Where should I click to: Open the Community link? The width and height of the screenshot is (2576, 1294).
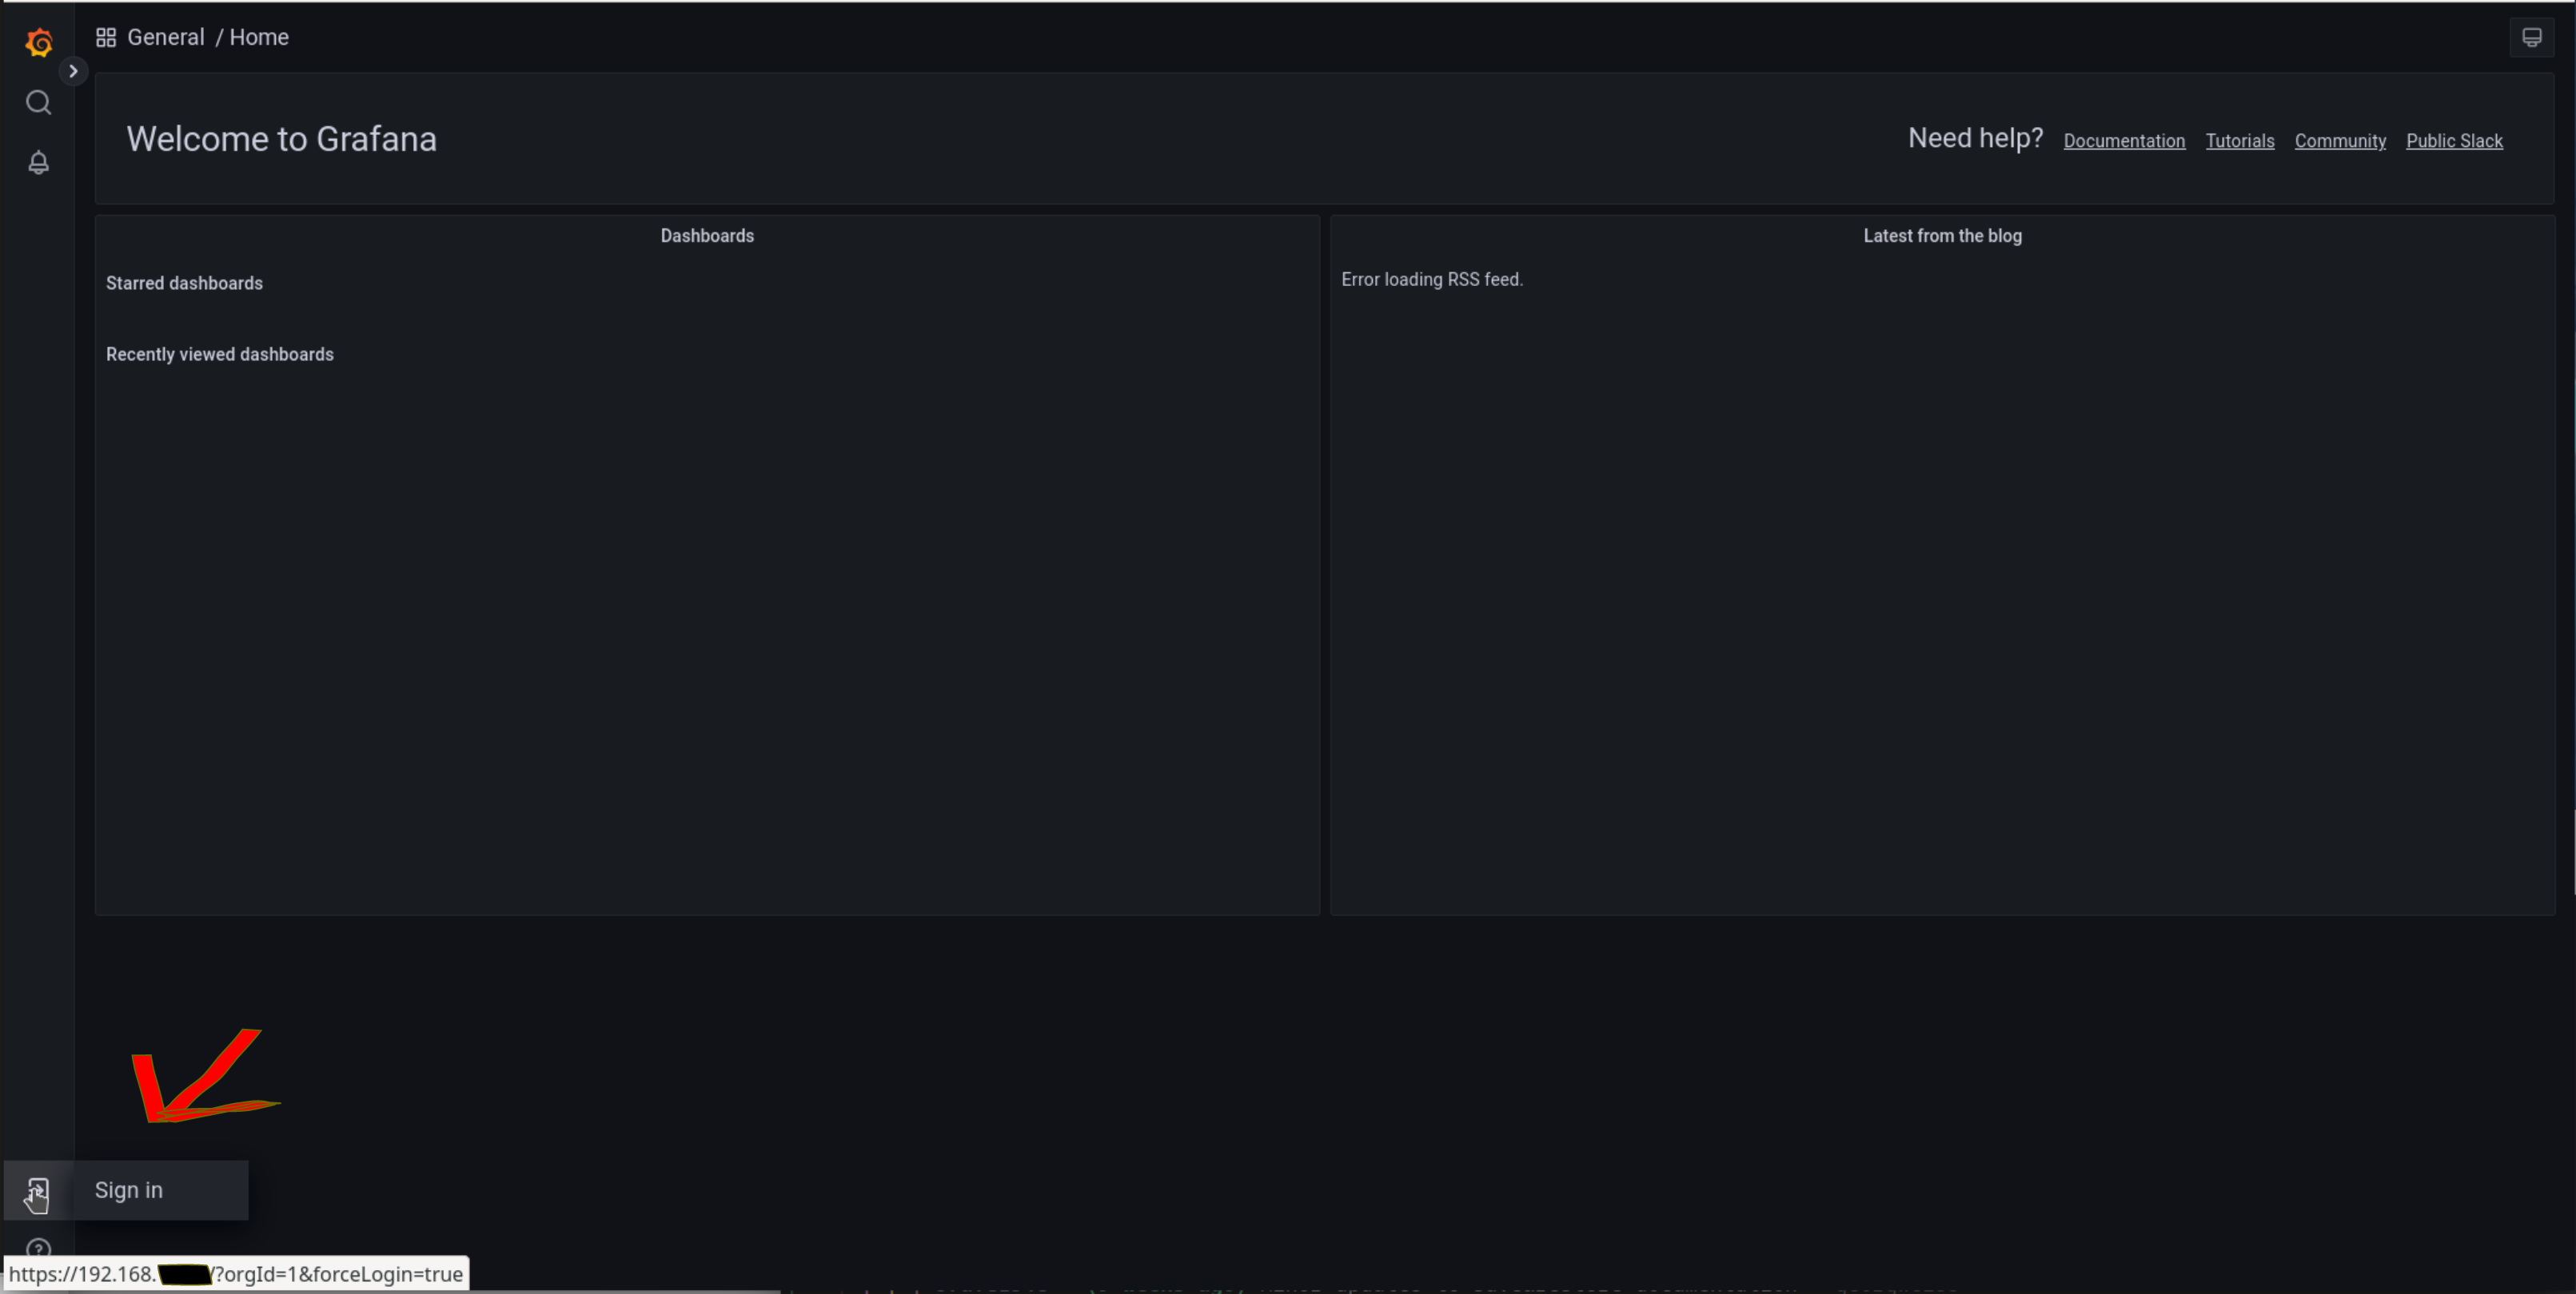click(x=2340, y=141)
